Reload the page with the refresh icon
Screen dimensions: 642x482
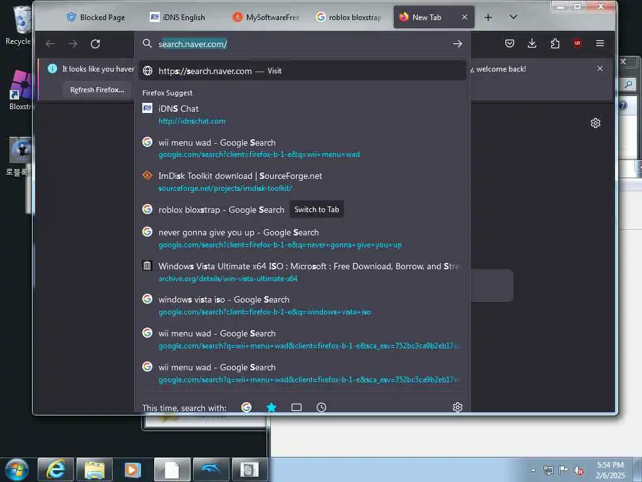click(95, 44)
